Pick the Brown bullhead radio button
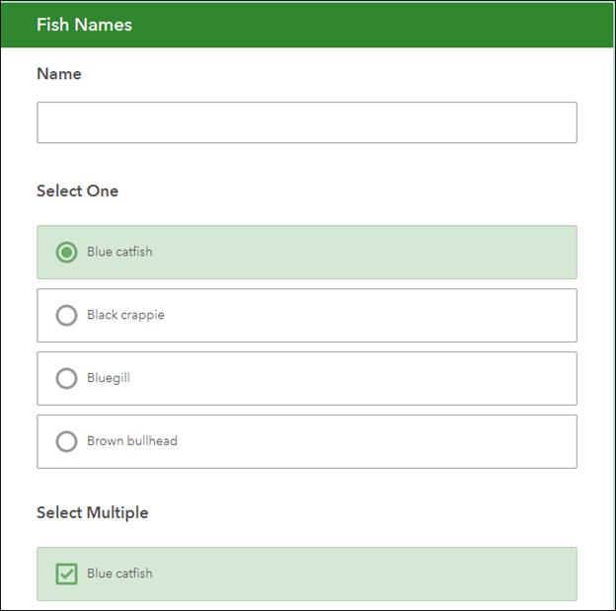The width and height of the screenshot is (616, 611). click(66, 441)
